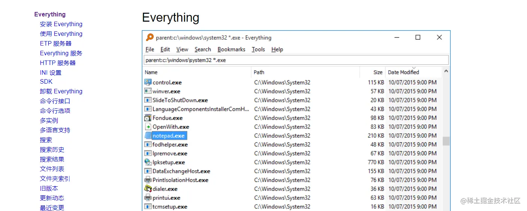Click the fodhelper.exe file icon

point(148,145)
